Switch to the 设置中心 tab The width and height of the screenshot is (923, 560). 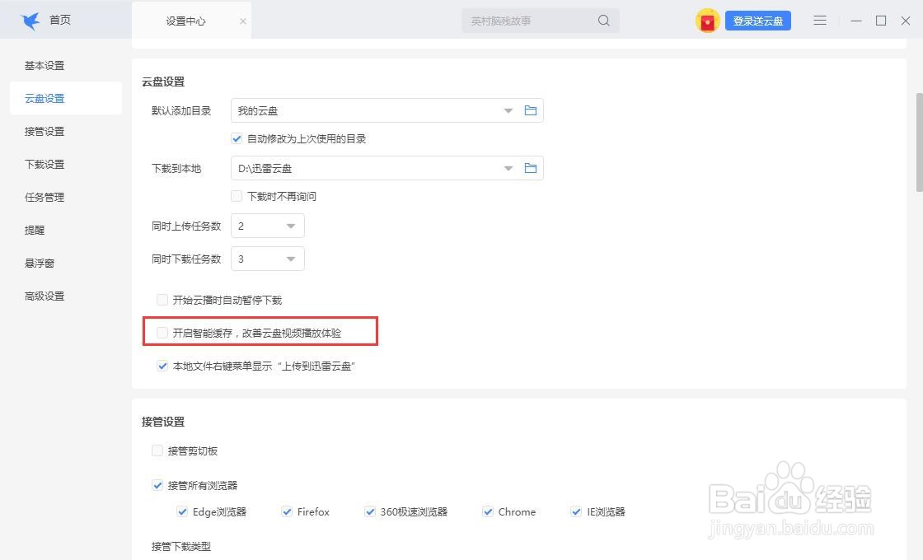(x=185, y=21)
